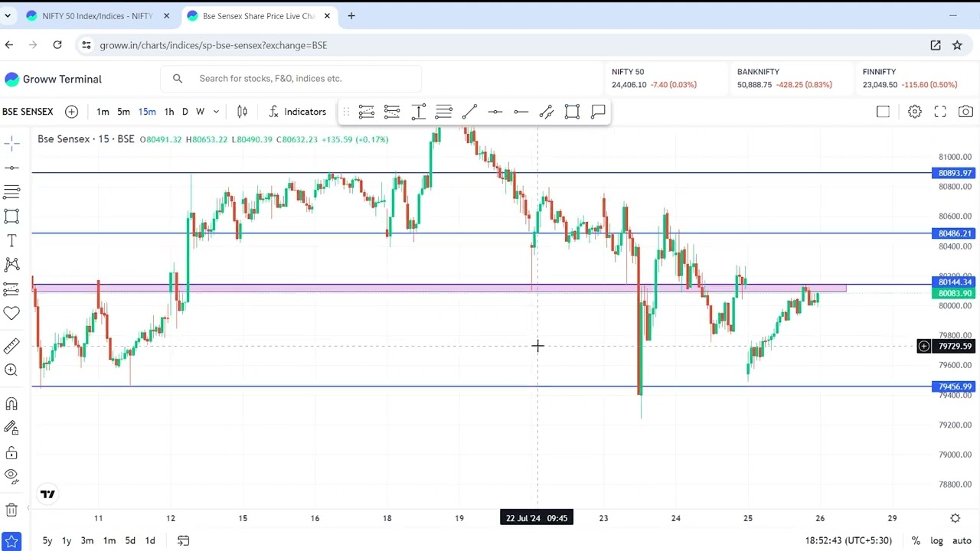The width and height of the screenshot is (980, 551).
Task: Click the heart favorites icon in the left sidebar
Action: click(11, 313)
